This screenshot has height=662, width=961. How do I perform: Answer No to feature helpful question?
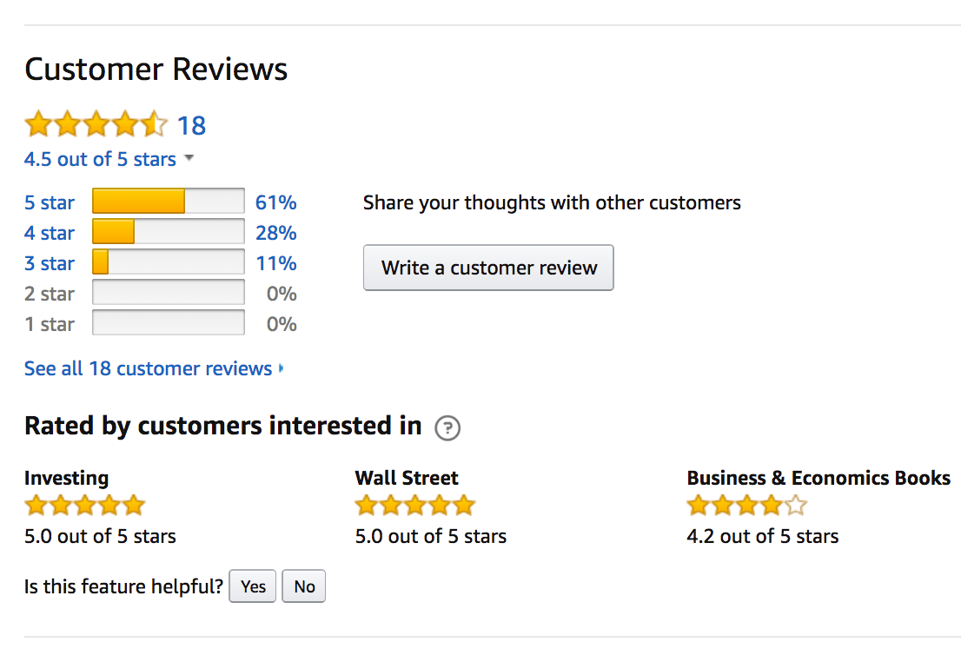[304, 586]
